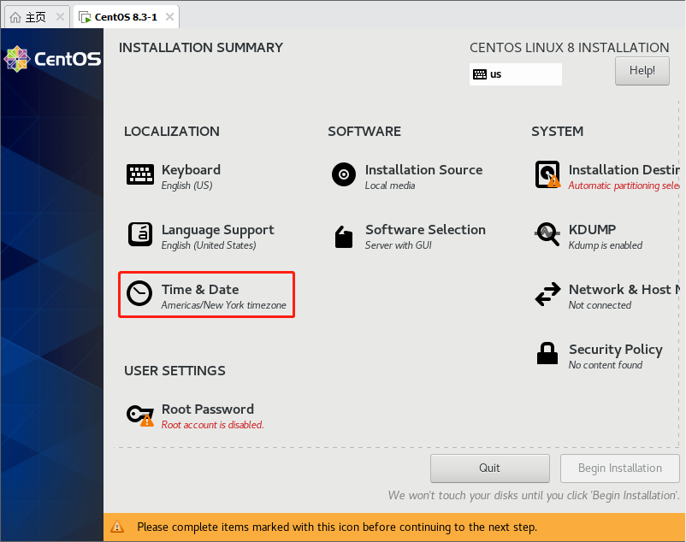Close the CentOS 8.3-1 tab

pyautogui.click(x=169, y=17)
